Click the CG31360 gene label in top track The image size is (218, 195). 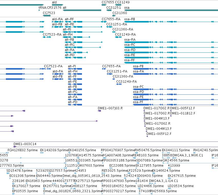(120, 13)
